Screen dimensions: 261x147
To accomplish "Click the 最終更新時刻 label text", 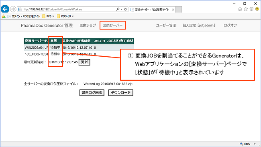I will 35,62.
